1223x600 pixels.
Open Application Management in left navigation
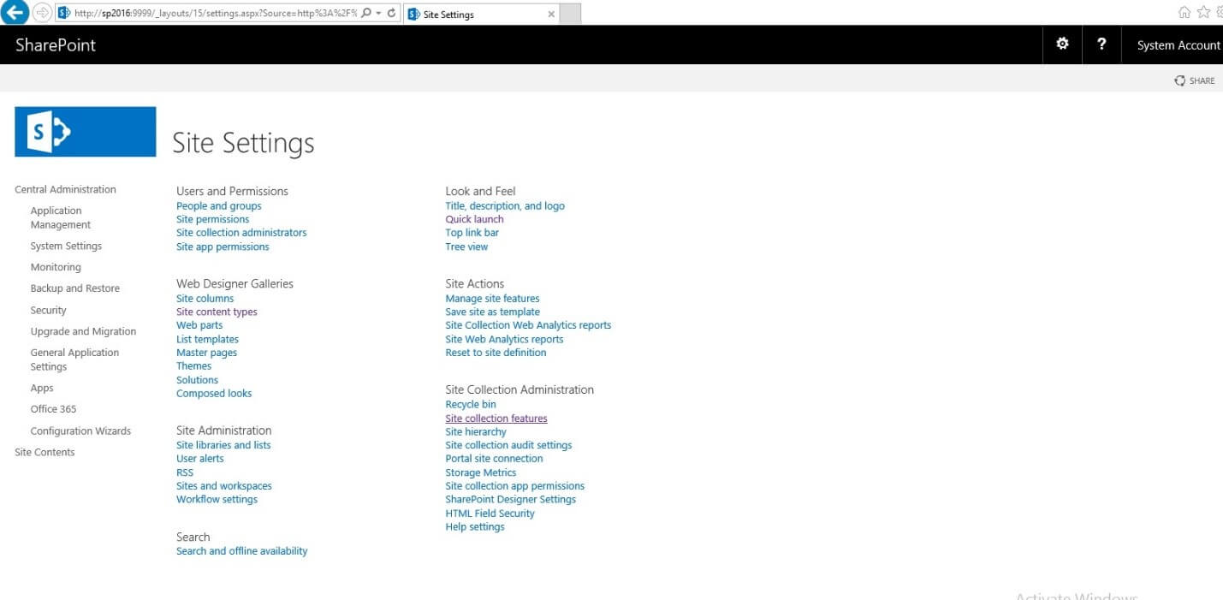60,217
